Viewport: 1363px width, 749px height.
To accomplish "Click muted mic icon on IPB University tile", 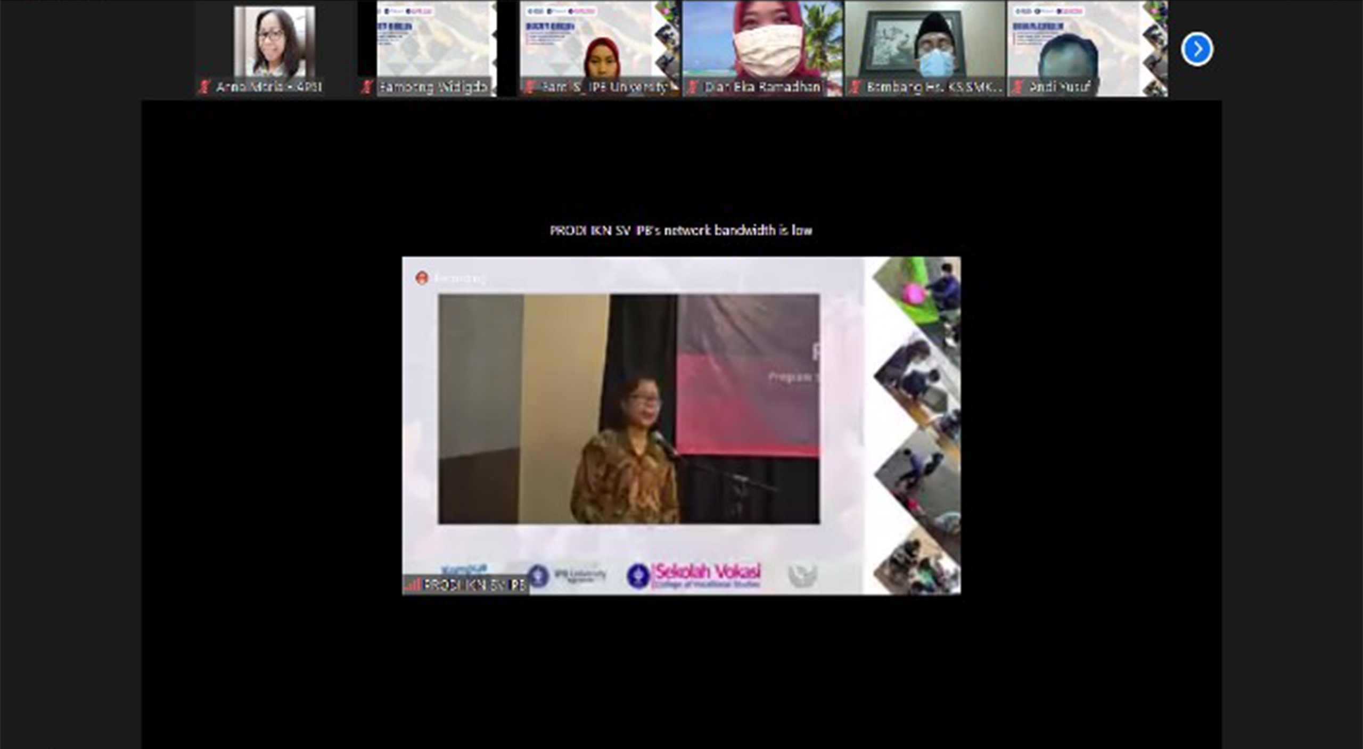I will 529,87.
